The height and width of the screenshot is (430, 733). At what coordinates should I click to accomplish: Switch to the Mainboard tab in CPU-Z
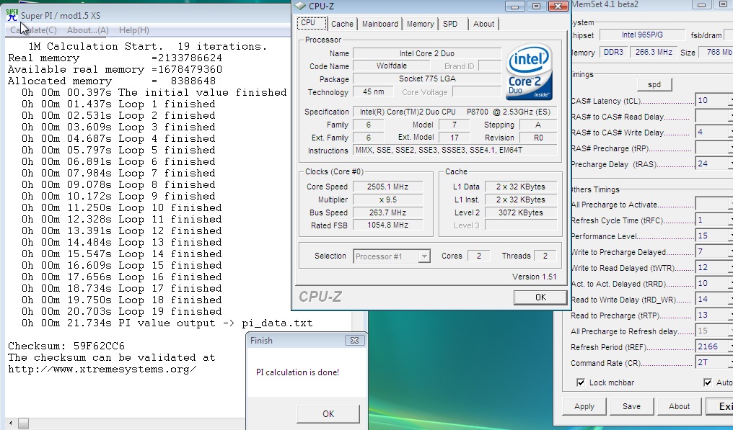(x=380, y=24)
